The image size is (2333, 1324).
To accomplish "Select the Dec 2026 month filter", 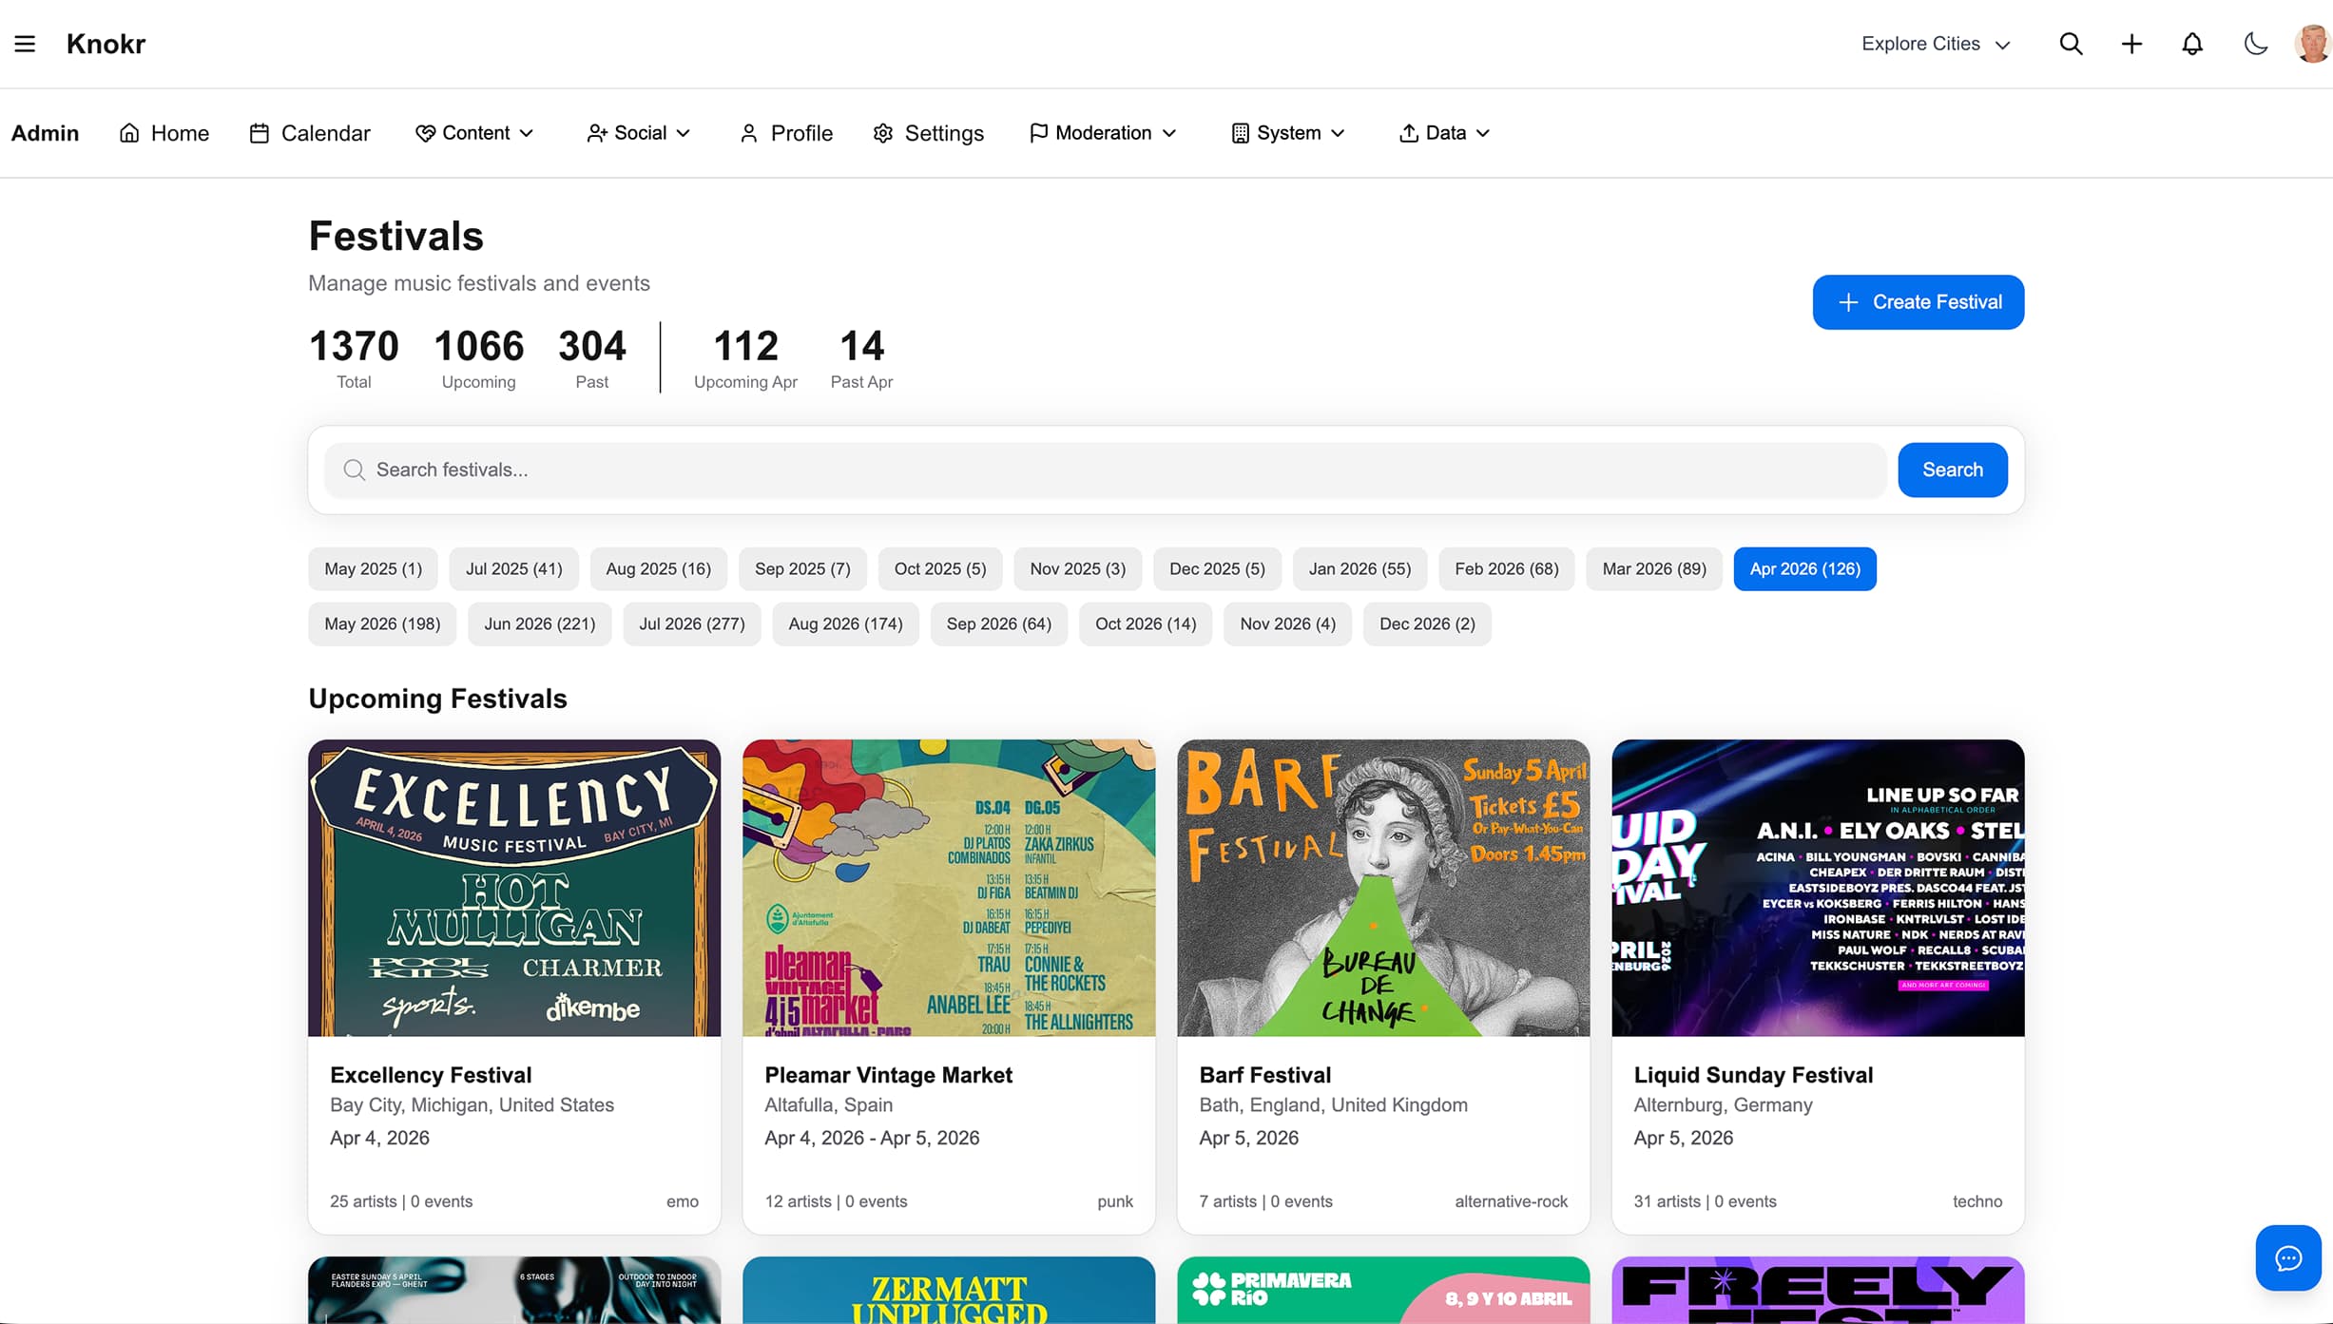I will pos(1426,624).
